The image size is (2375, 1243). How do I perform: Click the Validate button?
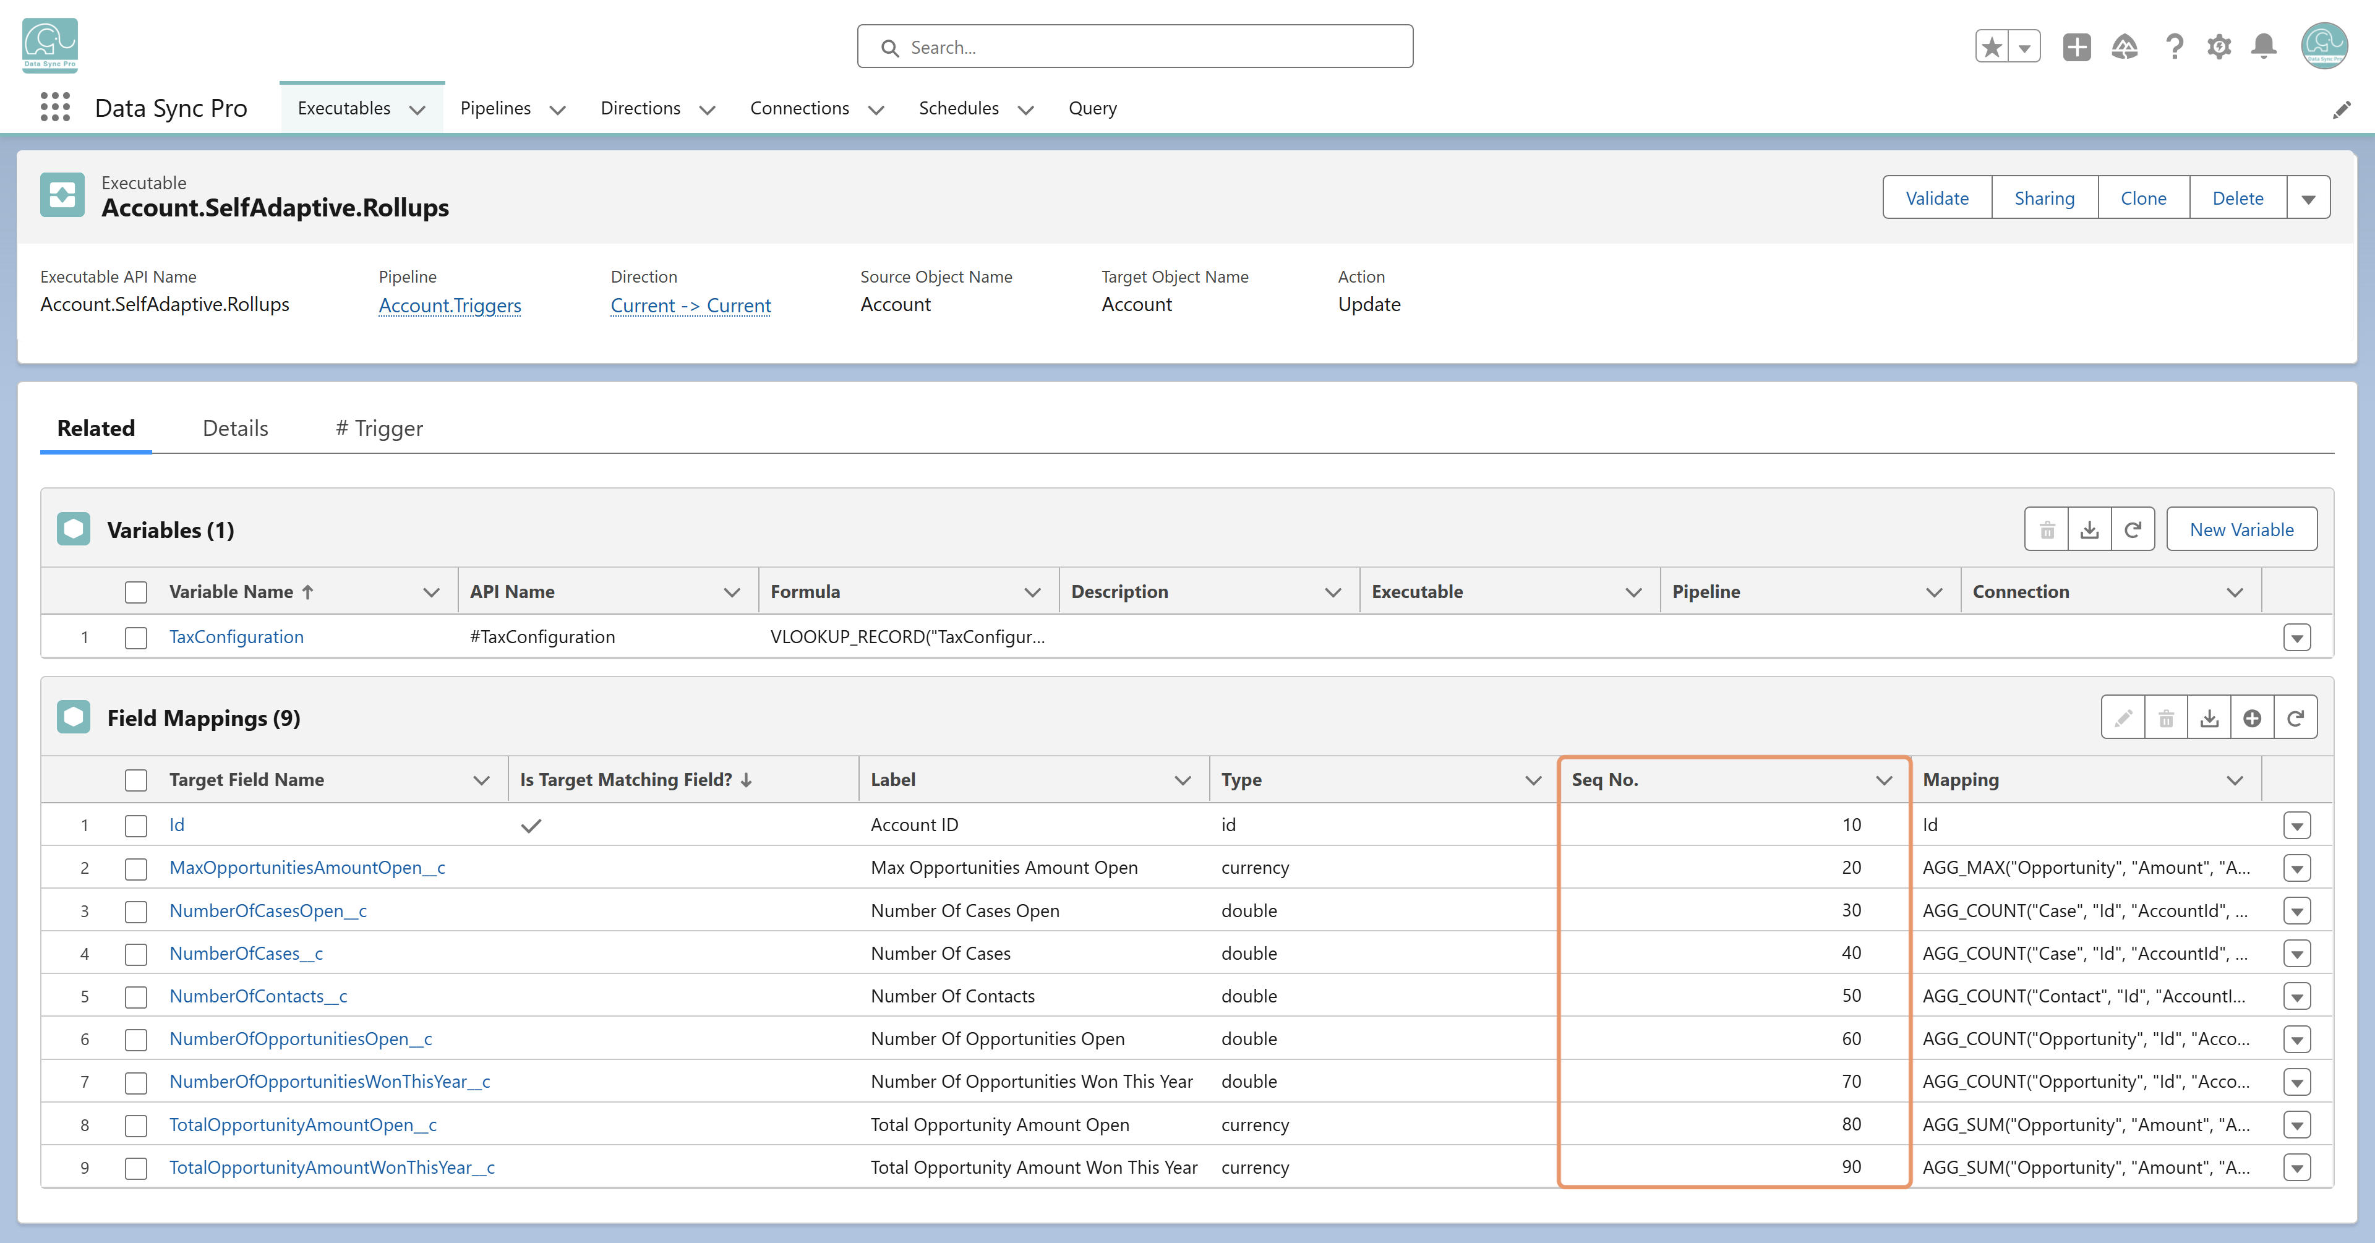tap(1937, 197)
